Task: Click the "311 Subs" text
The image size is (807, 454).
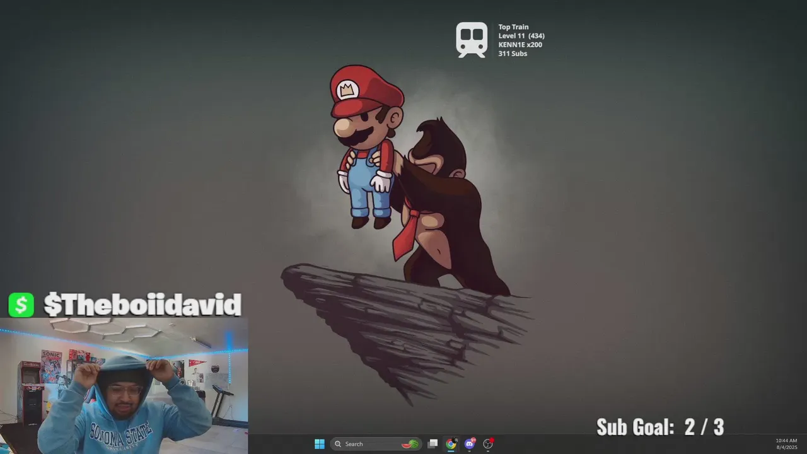Action: [x=513, y=54]
